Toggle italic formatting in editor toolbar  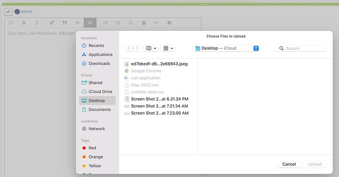(x=36, y=22)
